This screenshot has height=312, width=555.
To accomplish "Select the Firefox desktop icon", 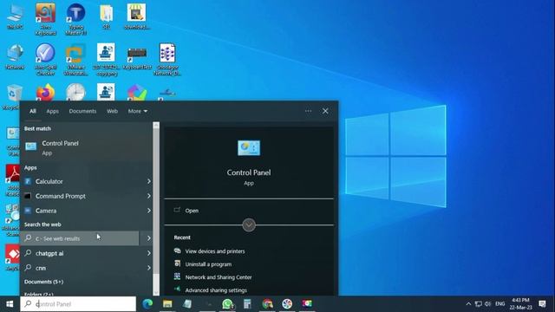I will point(45,93).
